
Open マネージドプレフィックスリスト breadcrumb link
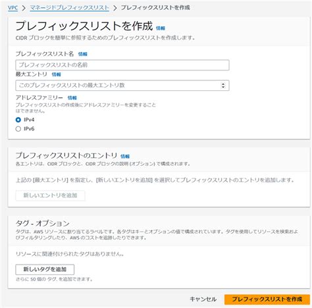(x=69, y=8)
